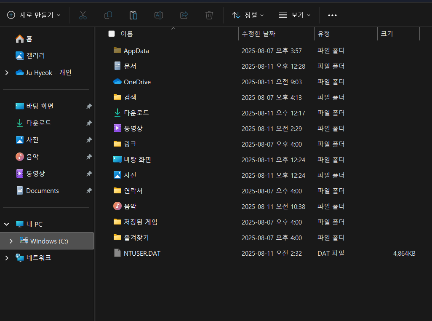Image resolution: width=432 pixels, height=321 pixels.
Task: Click pin icon next to sidebar 사진
Action: pyautogui.click(x=89, y=140)
